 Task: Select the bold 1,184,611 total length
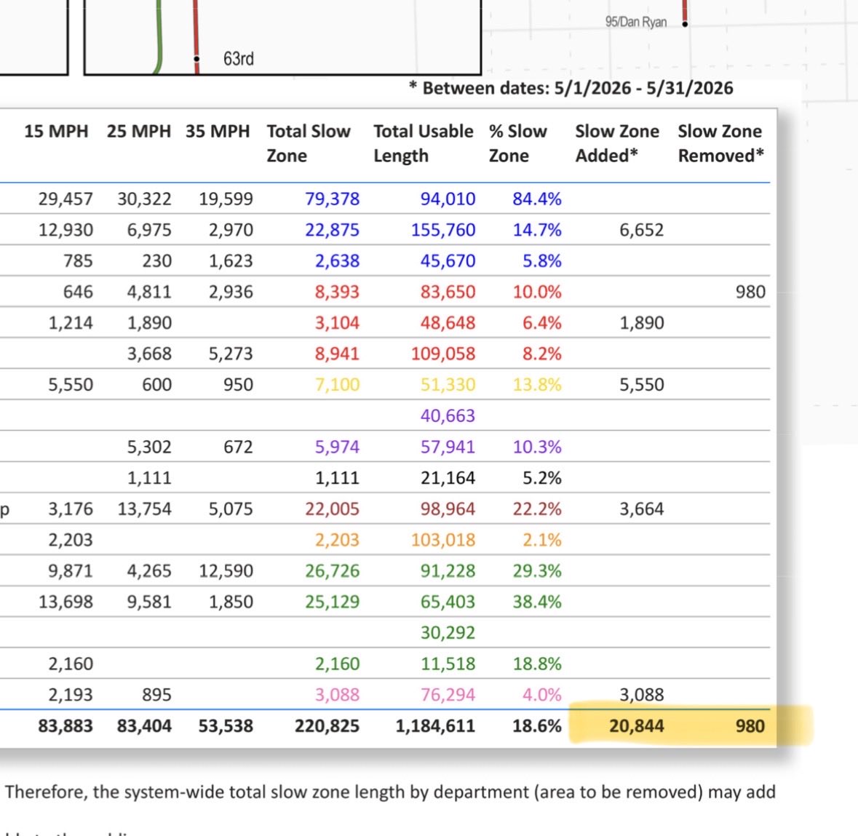pos(435,726)
